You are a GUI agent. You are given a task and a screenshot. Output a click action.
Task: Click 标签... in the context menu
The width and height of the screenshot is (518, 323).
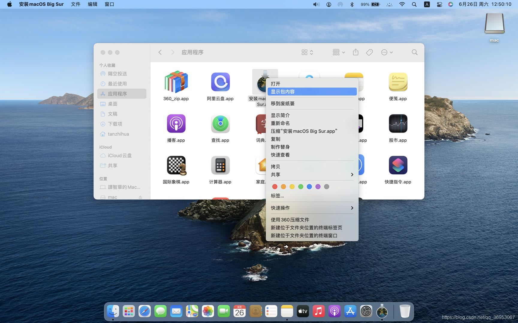click(x=312, y=196)
